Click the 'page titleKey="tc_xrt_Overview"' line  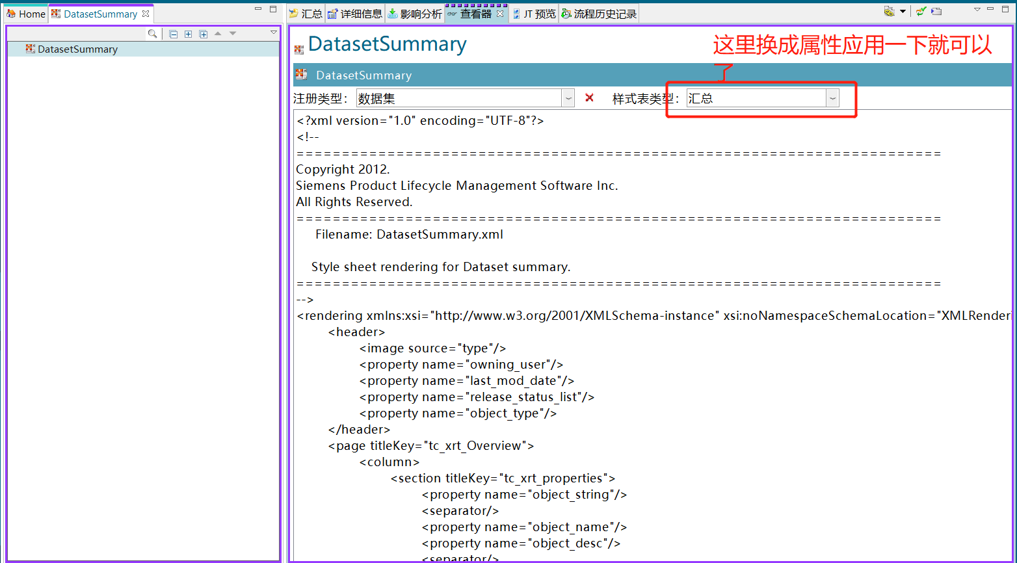click(430, 446)
